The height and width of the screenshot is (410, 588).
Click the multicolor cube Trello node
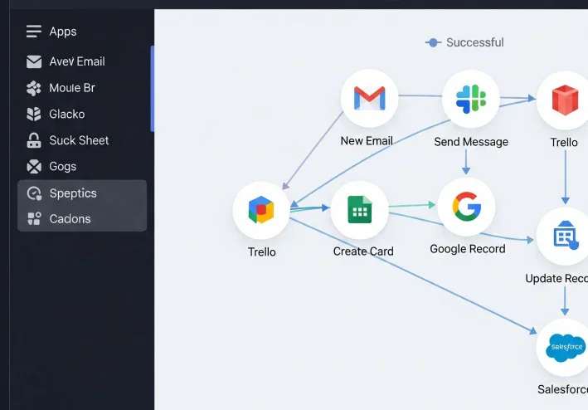[261, 210]
